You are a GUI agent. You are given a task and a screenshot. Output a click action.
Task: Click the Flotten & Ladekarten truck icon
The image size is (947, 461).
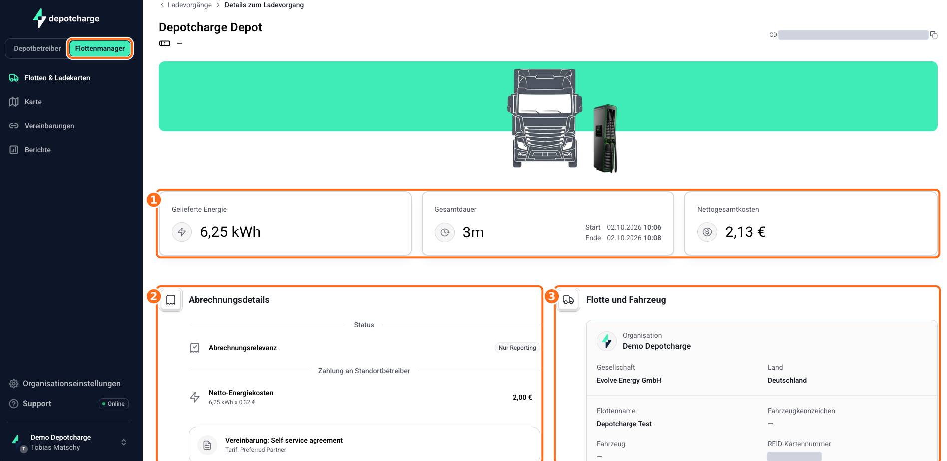(14, 78)
